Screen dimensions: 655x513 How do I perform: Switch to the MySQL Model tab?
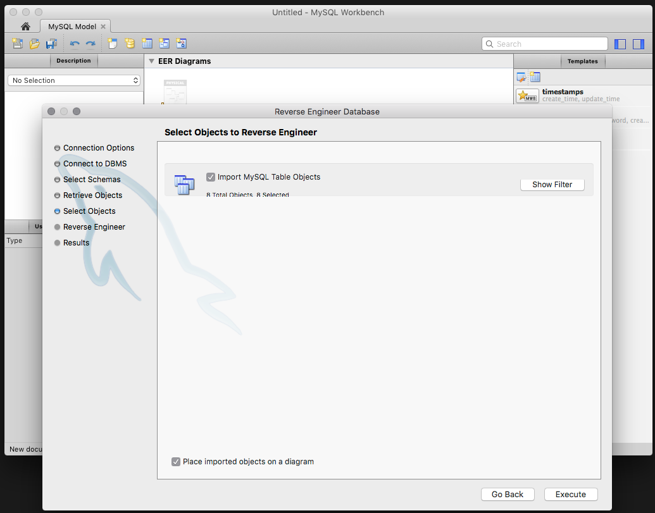pos(71,27)
